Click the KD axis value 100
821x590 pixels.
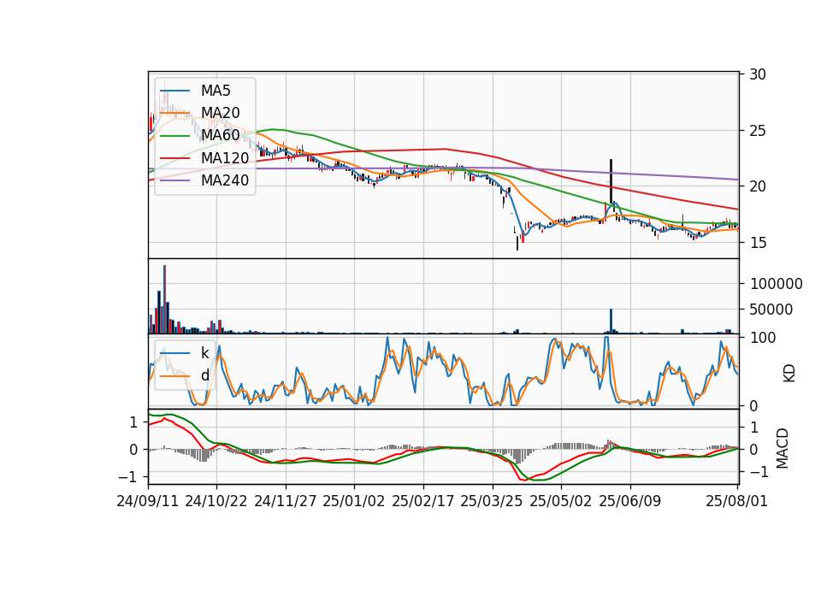pyautogui.click(x=763, y=338)
